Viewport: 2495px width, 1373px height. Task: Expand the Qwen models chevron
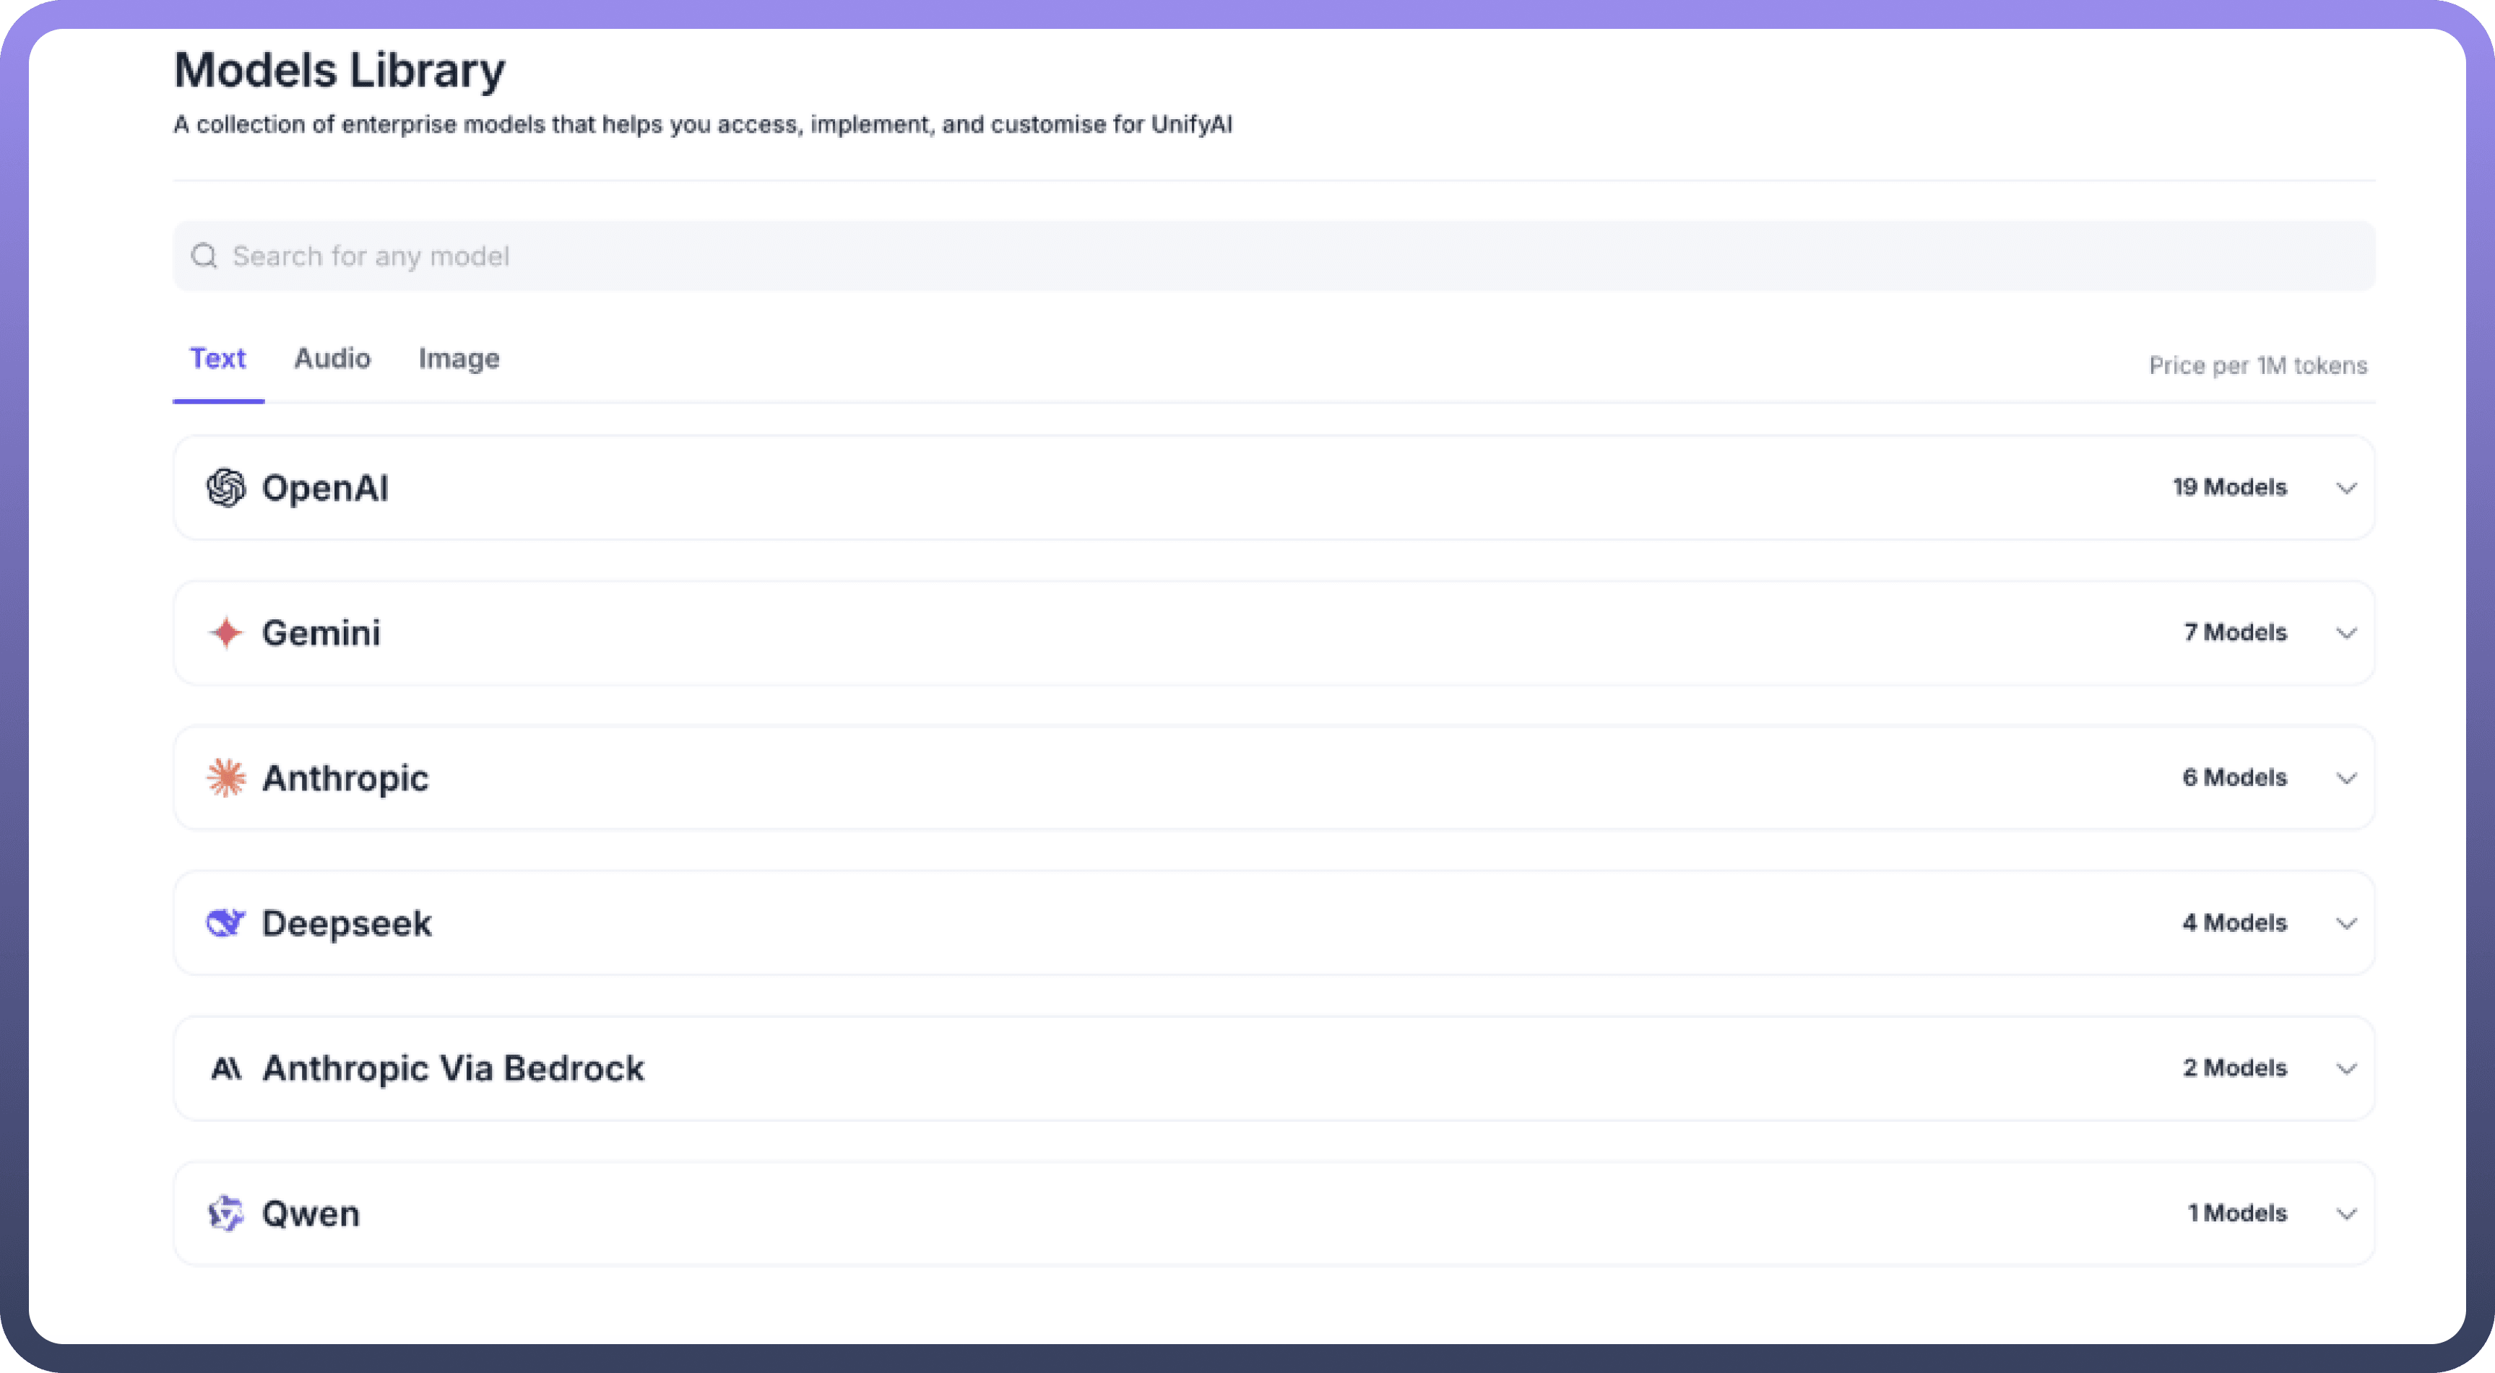(x=2346, y=1213)
